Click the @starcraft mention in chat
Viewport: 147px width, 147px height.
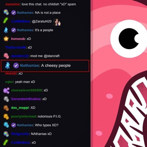point(51,56)
